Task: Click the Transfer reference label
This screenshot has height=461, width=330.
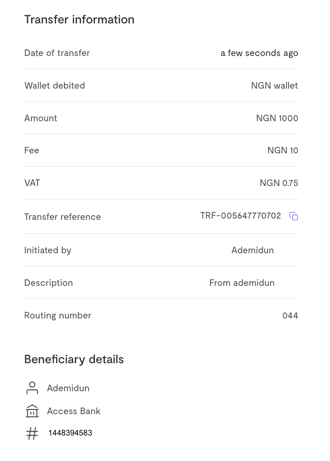Action: [x=62, y=217]
